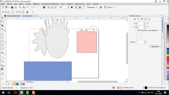The width and height of the screenshot is (169, 95).
Task: Open the Инструменты menu
Action: (80, 4)
